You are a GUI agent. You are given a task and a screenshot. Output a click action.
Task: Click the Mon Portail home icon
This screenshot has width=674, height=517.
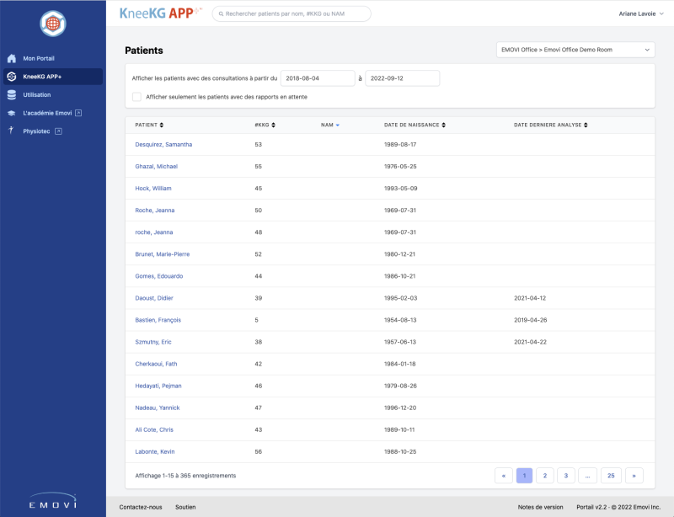[x=12, y=58]
